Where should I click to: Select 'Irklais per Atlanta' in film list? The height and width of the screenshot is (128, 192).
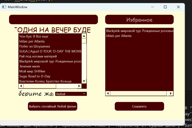pyautogui.click(x=50, y=41)
